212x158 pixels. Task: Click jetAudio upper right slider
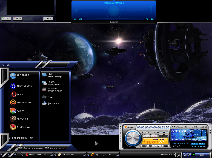tap(164, 132)
